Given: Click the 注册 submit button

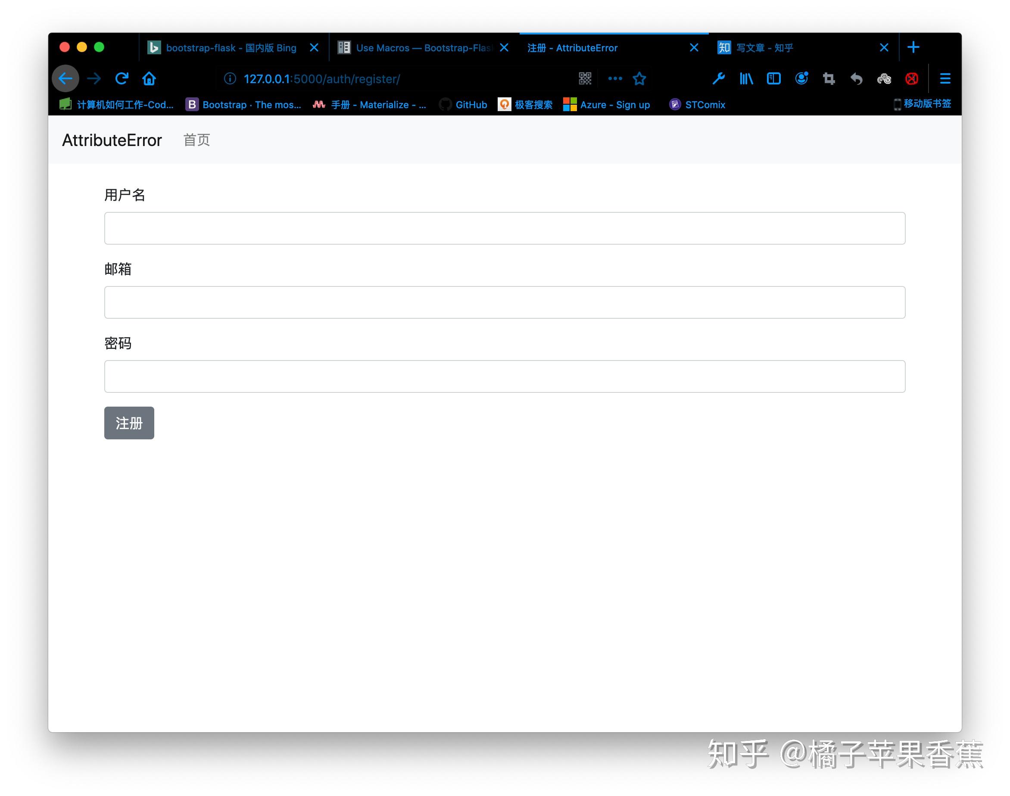Looking at the screenshot, I should [129, 423].
